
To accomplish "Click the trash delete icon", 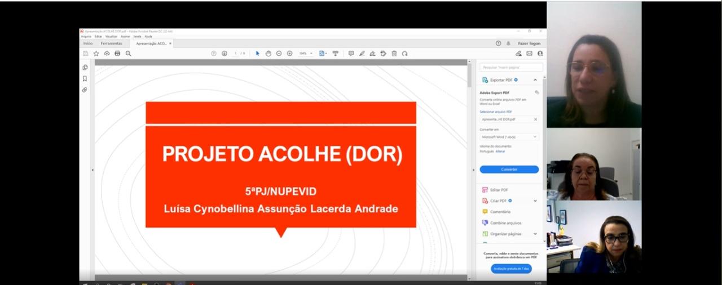I will 394,54.
